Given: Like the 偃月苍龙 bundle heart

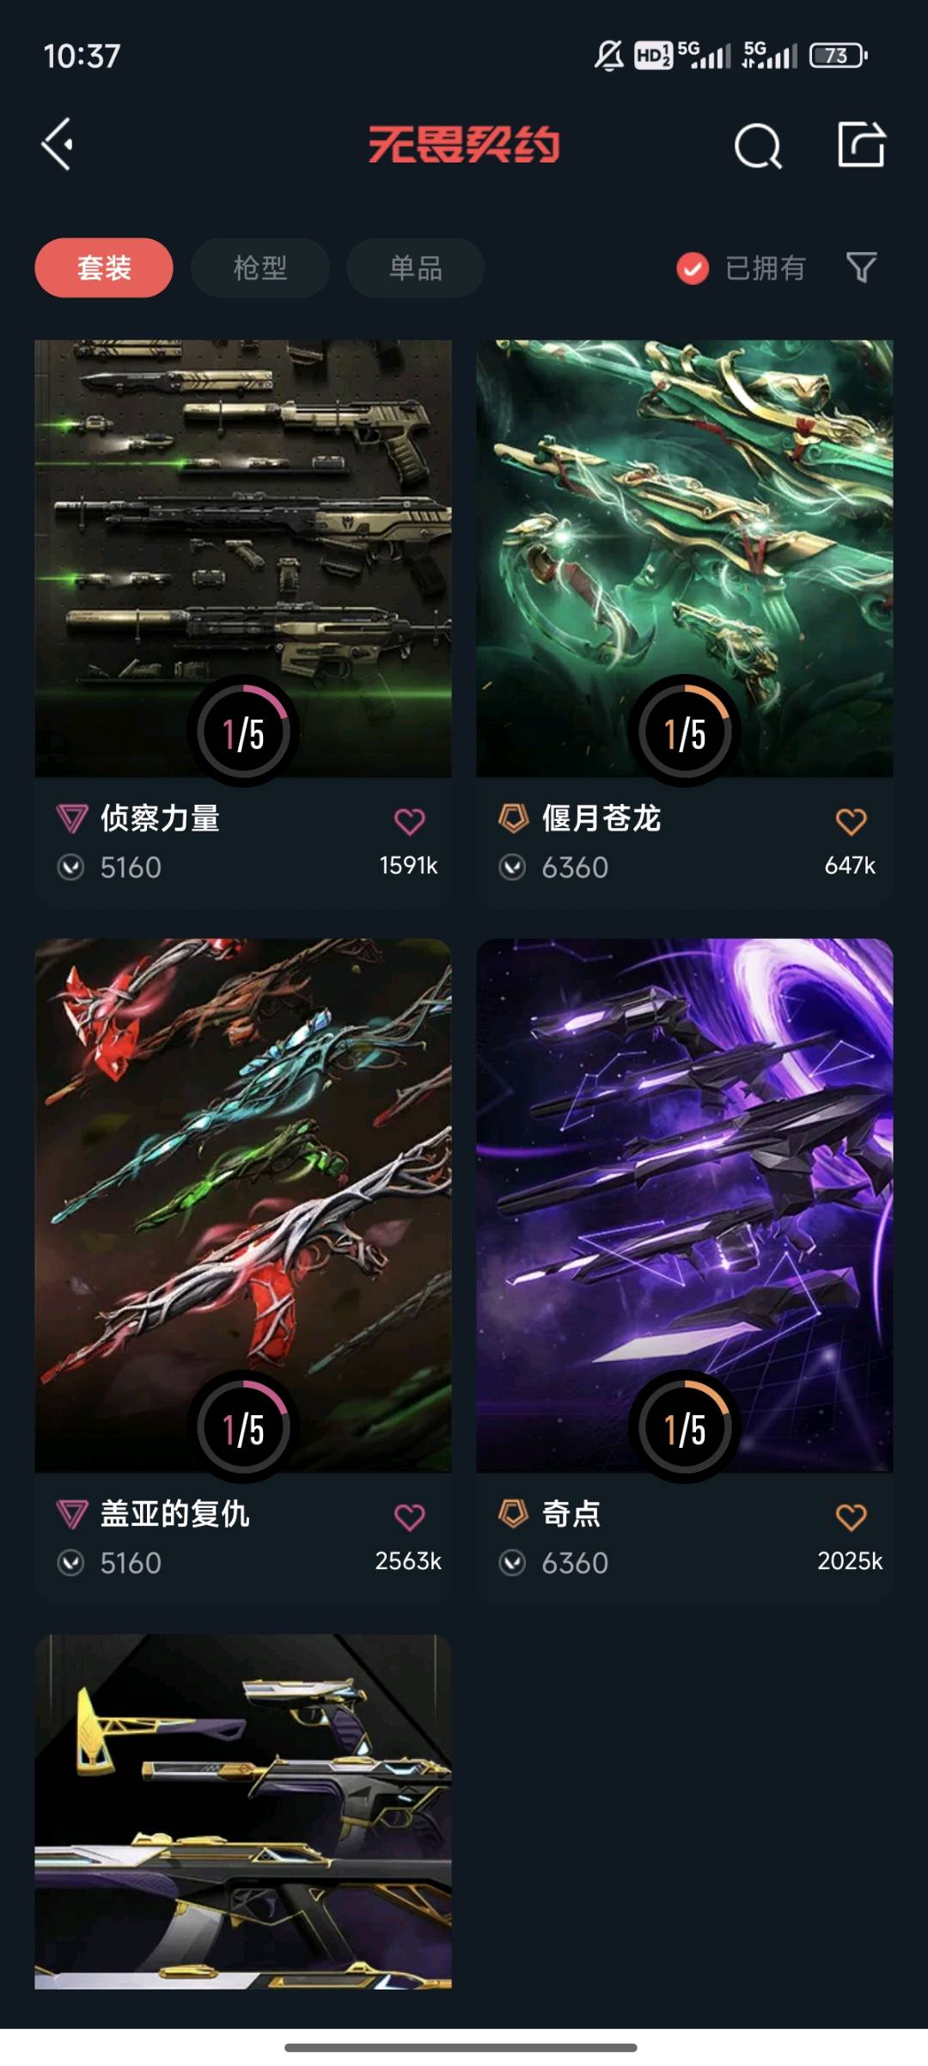Looking at the screenshot, I should (851, 821).
